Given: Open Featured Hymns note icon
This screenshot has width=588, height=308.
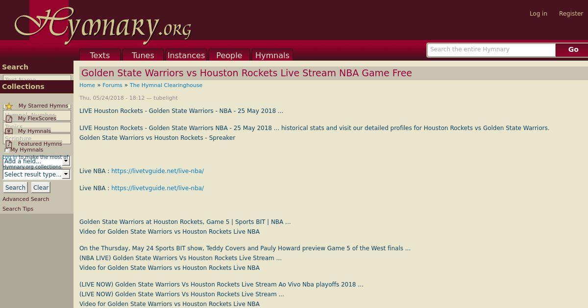Looking at the screenshot, I should pyautogui.click(x=9, y=144).
